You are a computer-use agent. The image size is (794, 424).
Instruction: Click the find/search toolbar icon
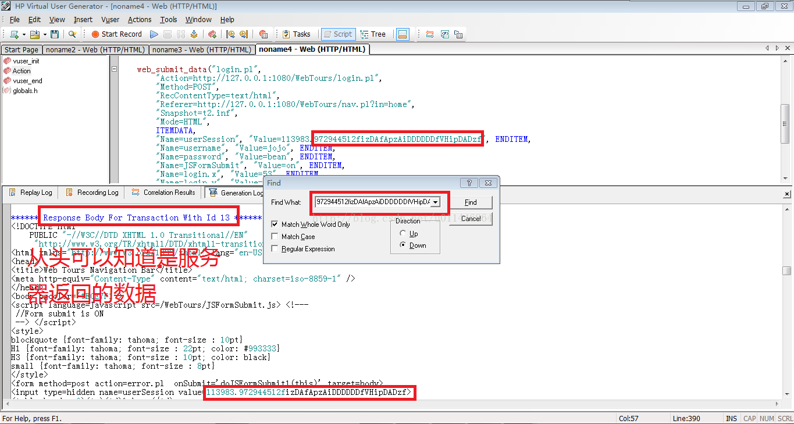click(72, 34)
